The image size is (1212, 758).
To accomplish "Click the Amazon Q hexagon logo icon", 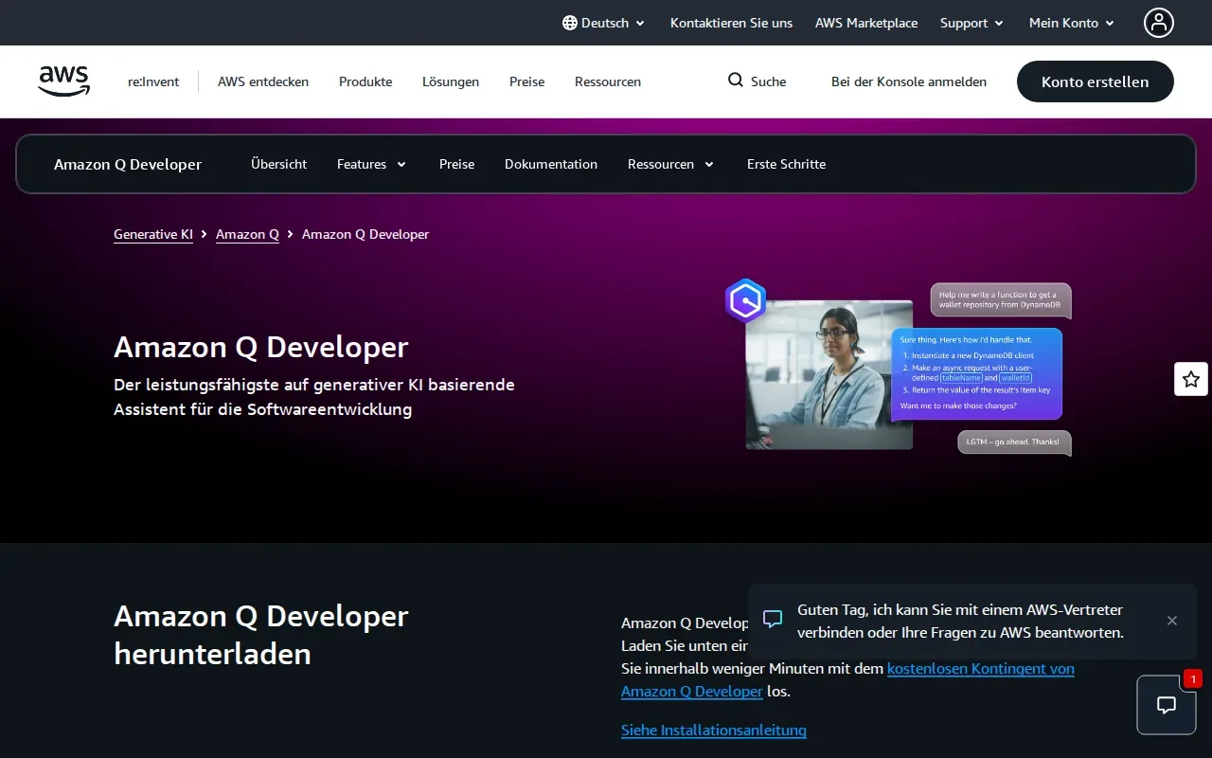I will (745, 301).
